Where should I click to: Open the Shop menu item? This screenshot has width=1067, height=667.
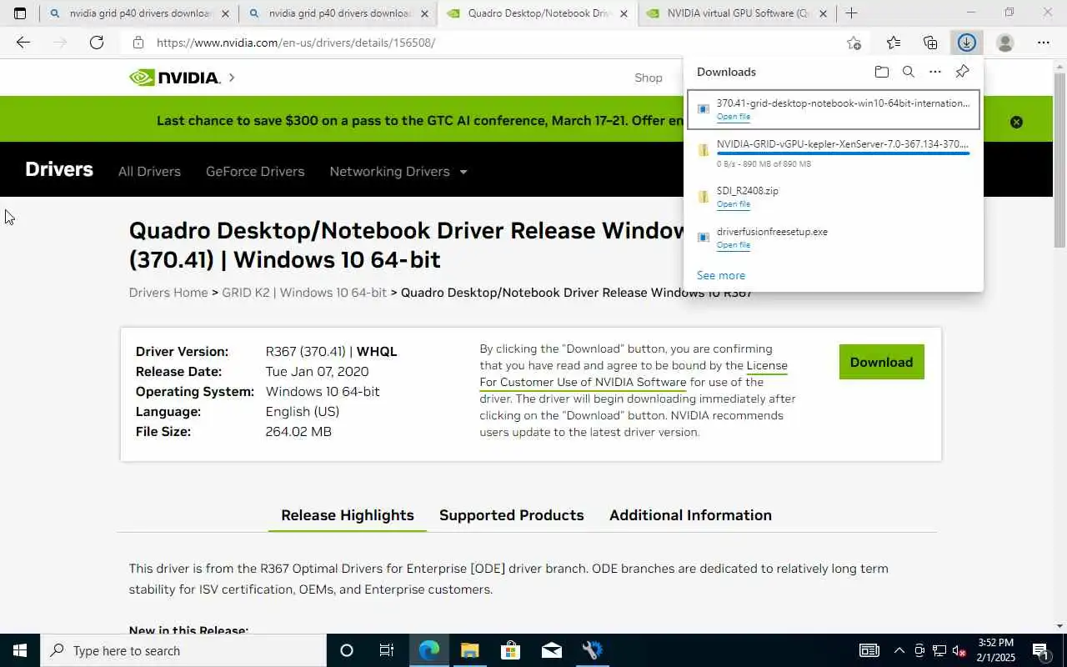coord(649,78)
